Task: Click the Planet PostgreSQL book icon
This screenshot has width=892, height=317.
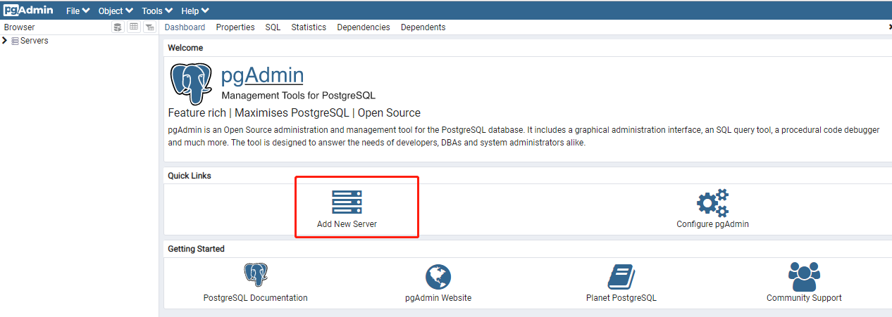Action: point(621,277)
